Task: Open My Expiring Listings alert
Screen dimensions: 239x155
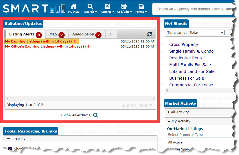Action: [41, 41]
